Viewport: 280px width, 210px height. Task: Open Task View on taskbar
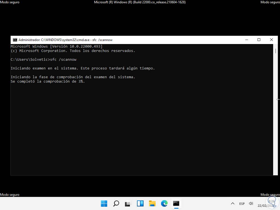pyautogui.click(x=128, y=203)
